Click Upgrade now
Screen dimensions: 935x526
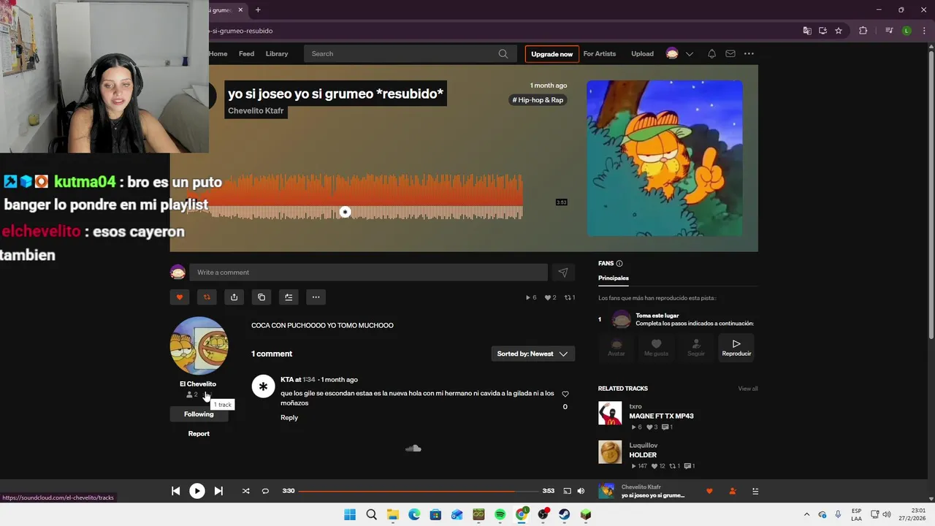(x=552, y=54)
